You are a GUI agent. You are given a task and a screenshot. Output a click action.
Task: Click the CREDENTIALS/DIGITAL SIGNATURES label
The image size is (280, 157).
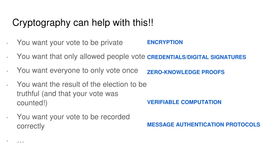point(196,57)
